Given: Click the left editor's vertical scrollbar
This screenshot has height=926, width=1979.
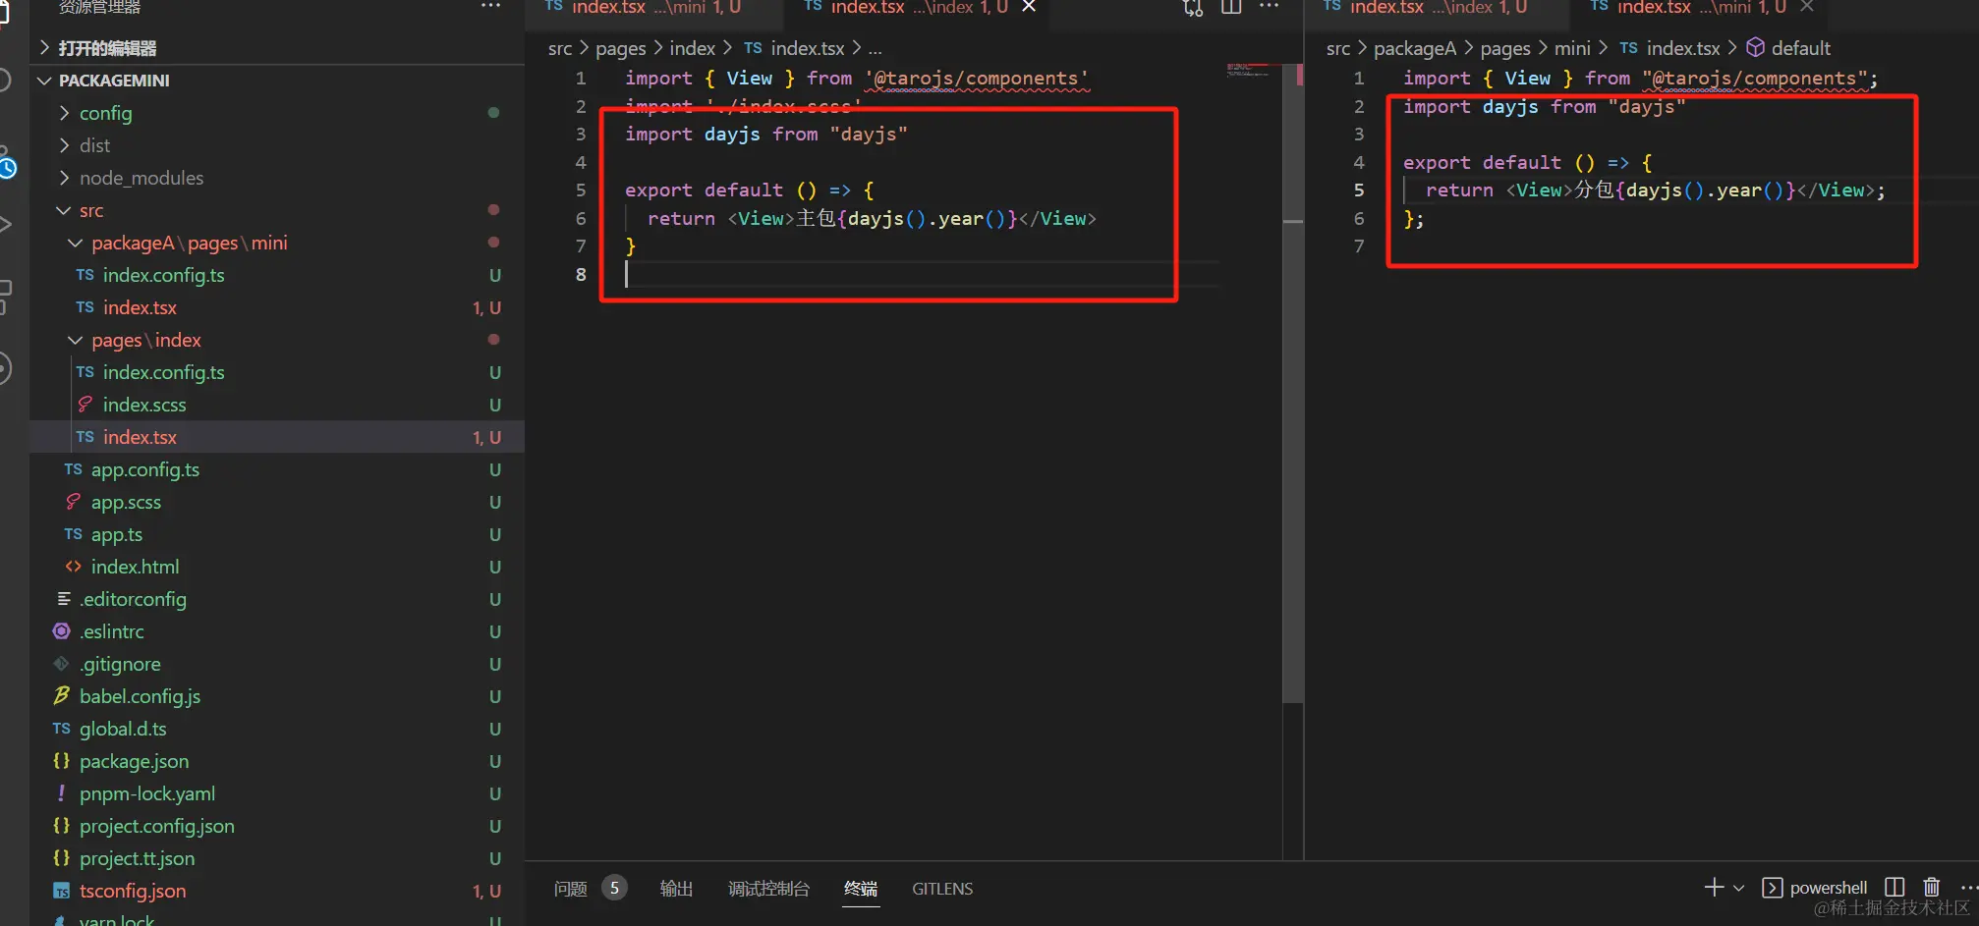Looking at the screenshot, I should click(1293, 462).
